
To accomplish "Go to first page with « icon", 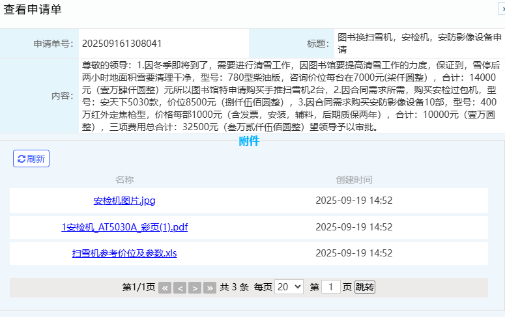I will pyautogui.click(x=165, y=288).
